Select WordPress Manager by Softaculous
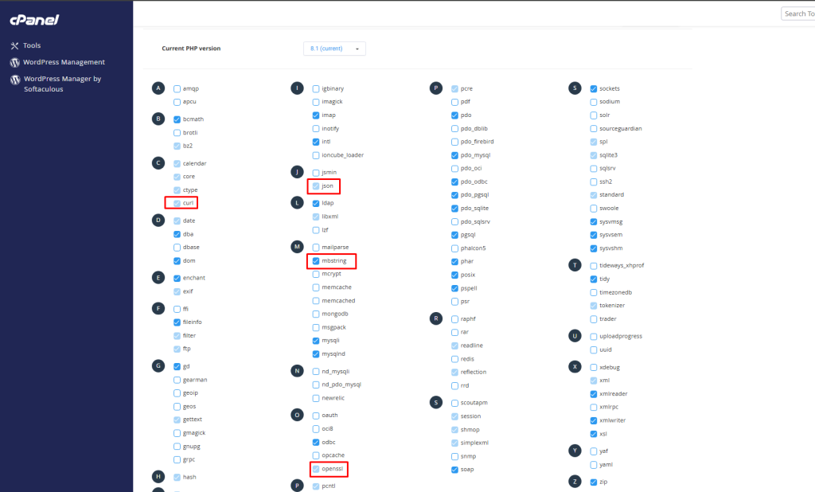The image size is (815, 492). pos(62,84)
